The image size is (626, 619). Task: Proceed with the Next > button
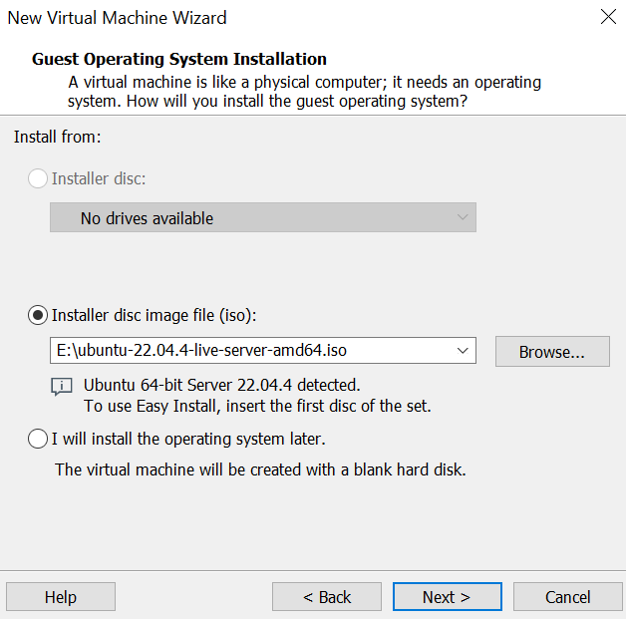[x=446, y=597]
